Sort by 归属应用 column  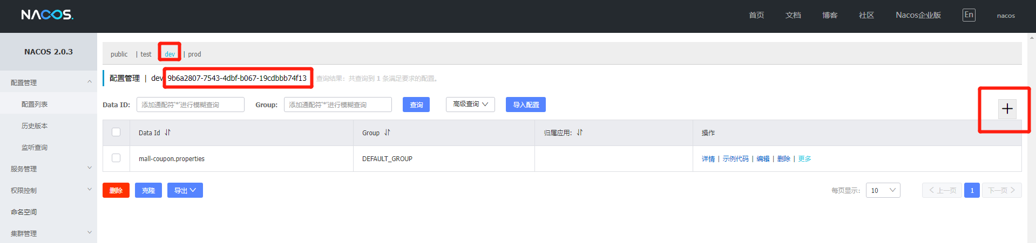(579, 133)
